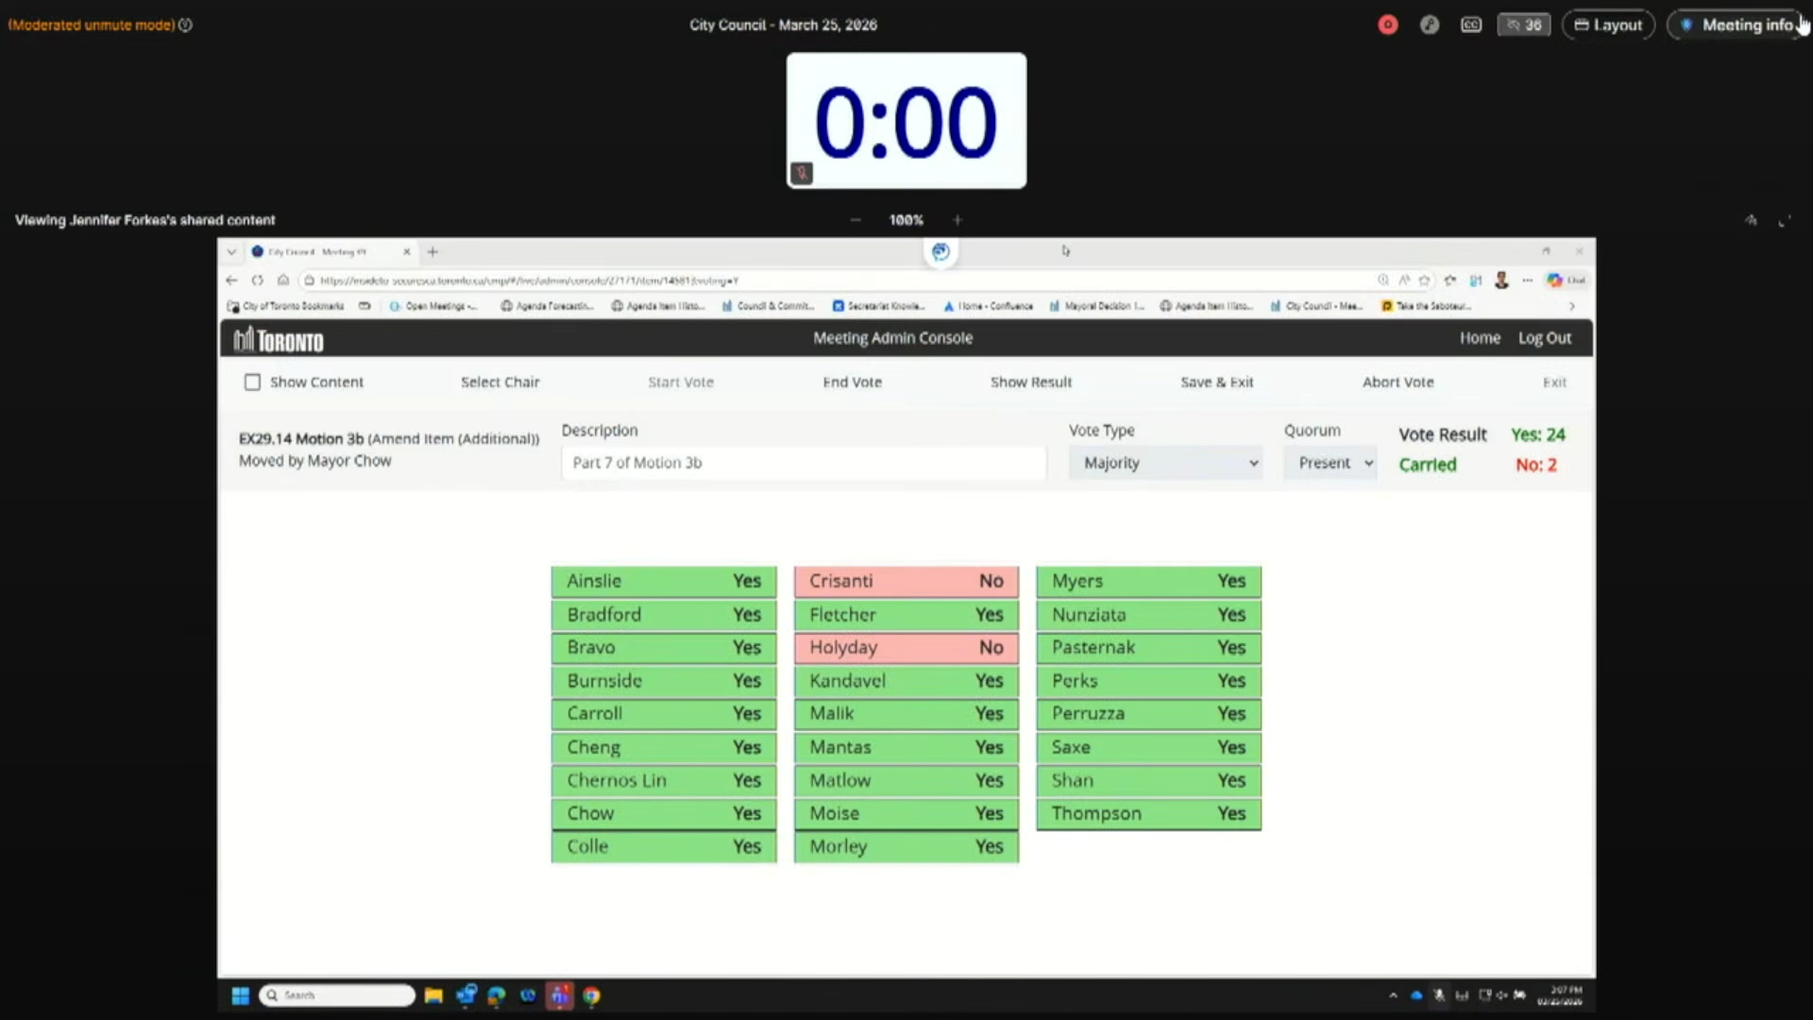
Task: Toggle Ainslie's Yes vote tile
Action: [x=664, y=581]
